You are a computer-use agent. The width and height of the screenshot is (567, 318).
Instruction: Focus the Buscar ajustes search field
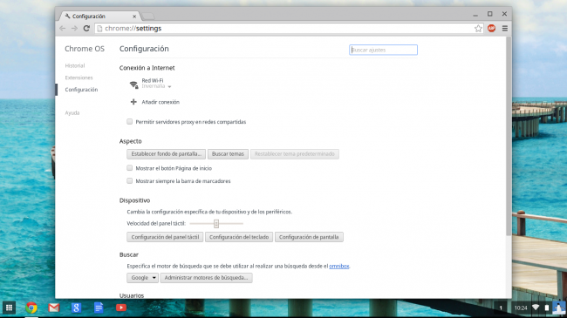383,50
